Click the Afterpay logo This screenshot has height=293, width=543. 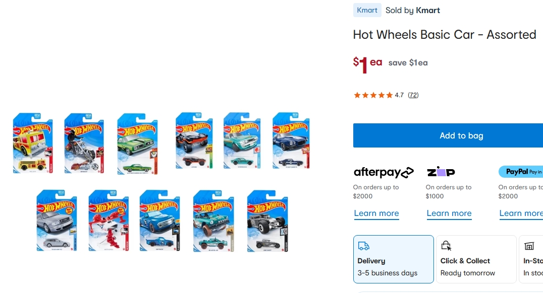click(384, 172)
